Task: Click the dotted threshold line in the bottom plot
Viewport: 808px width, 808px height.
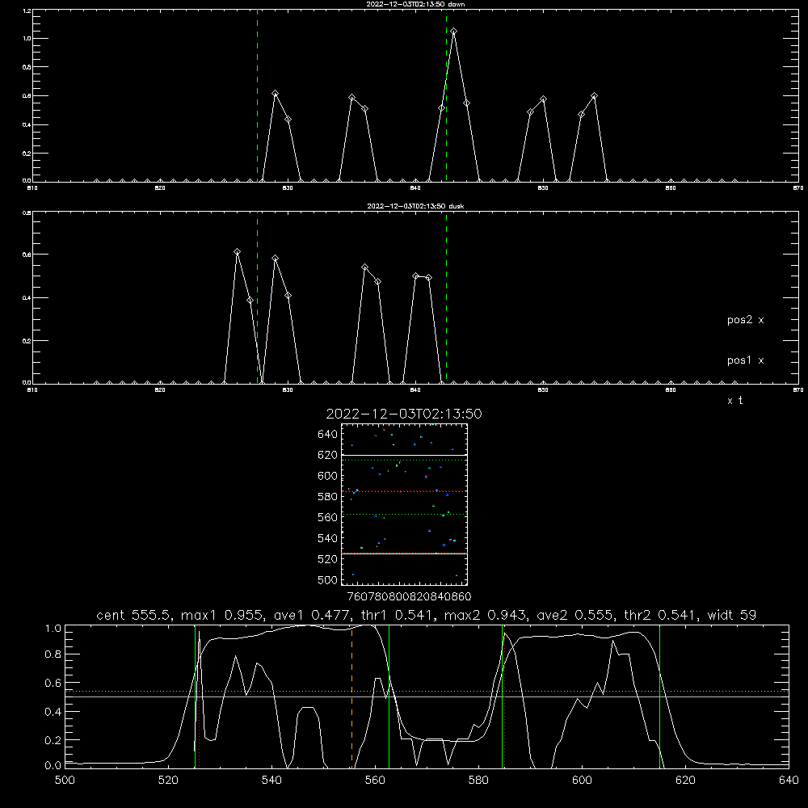Action: click(427, 691)
